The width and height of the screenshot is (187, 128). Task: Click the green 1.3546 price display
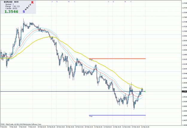coord(11,12)
